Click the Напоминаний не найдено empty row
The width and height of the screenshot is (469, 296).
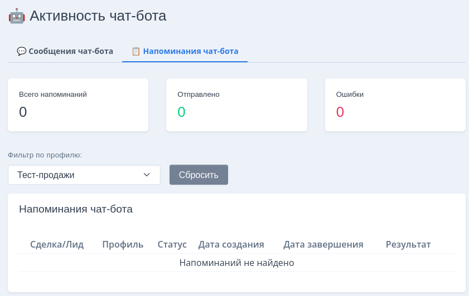(x=236, y=263)
